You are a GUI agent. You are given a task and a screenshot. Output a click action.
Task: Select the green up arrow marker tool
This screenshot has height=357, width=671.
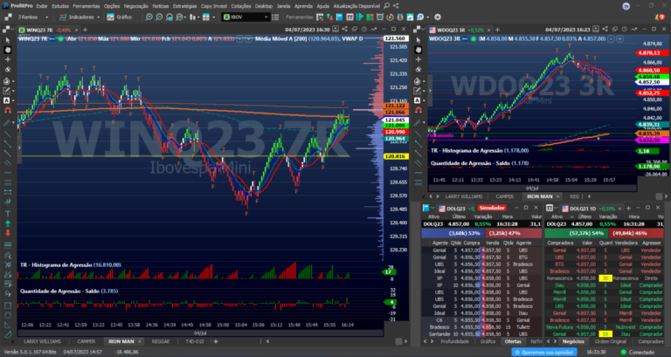pos(8,223)
